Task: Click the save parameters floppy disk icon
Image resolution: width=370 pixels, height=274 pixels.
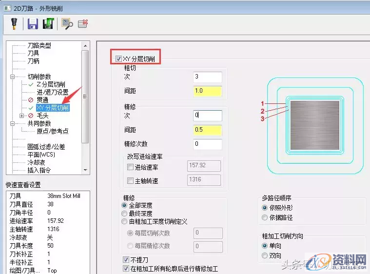Action: (33, 24)
